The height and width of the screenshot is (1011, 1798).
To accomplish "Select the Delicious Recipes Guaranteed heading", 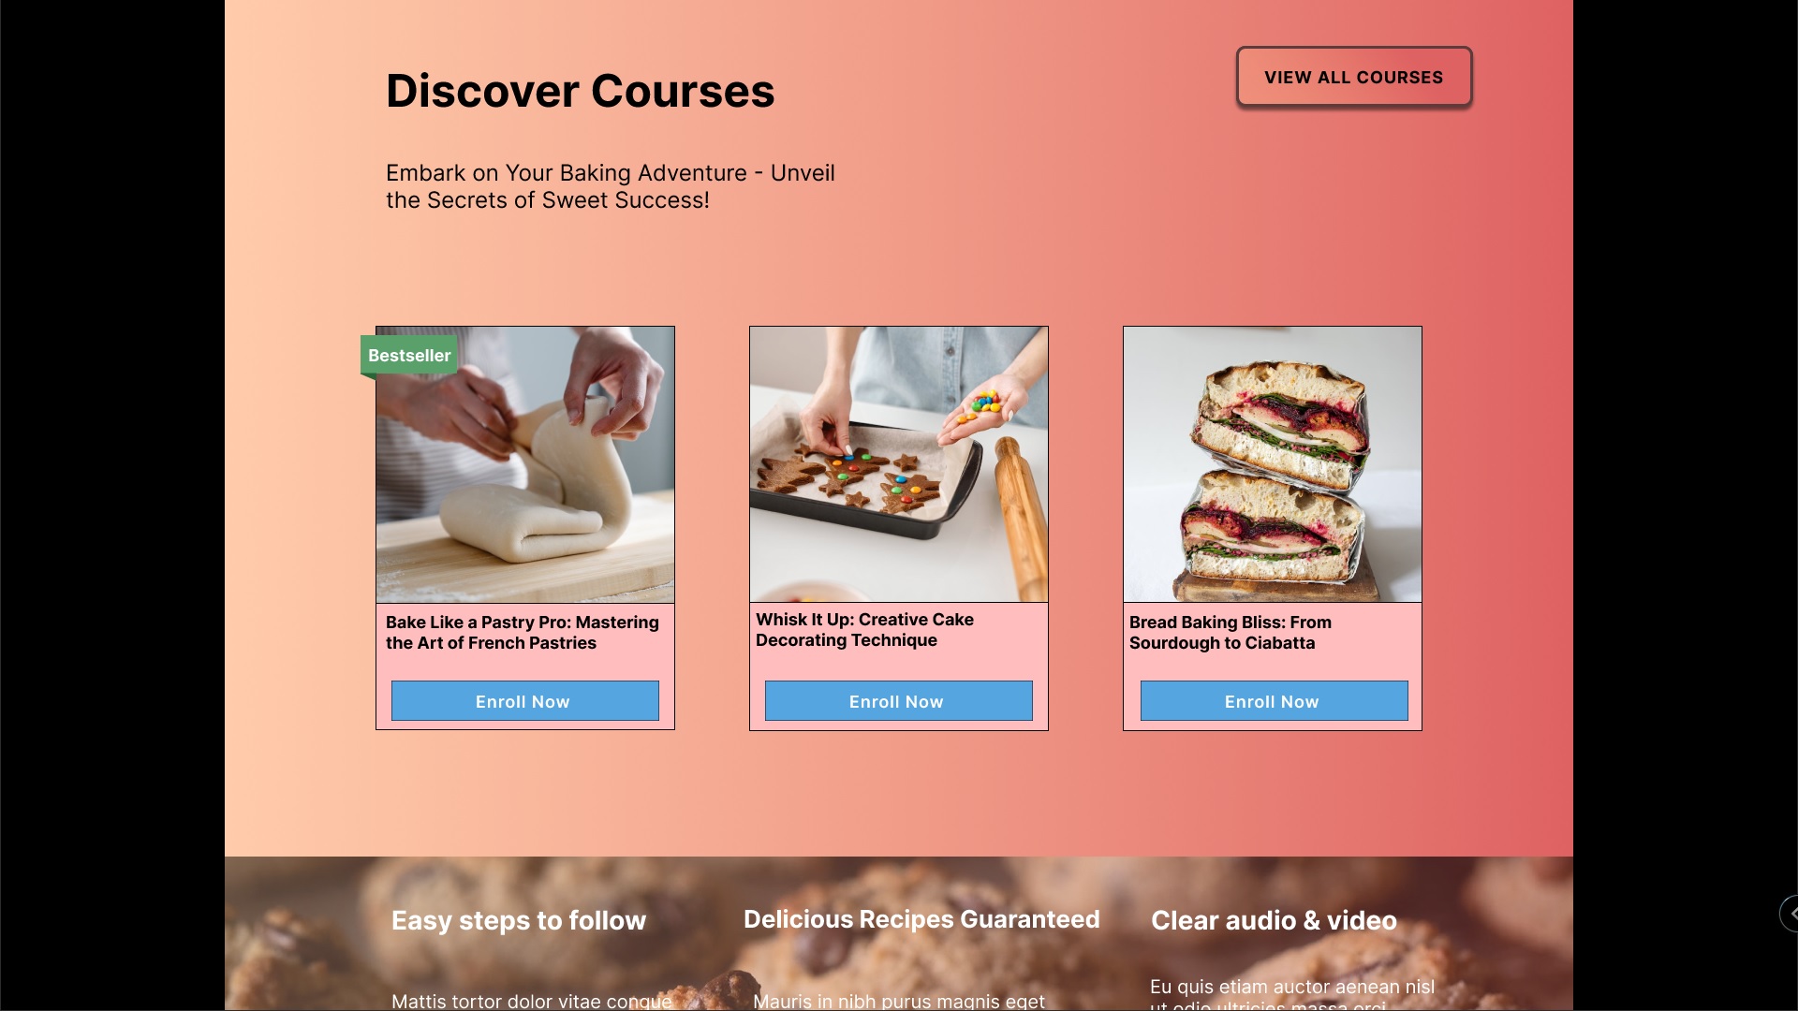I will [921, 920].
